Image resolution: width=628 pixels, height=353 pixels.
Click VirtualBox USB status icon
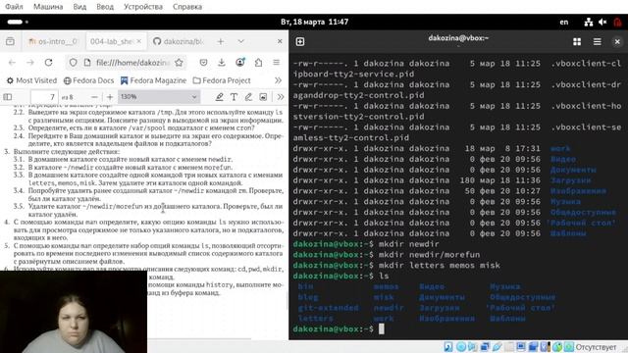pyautogui.click(x=497, y=346)
